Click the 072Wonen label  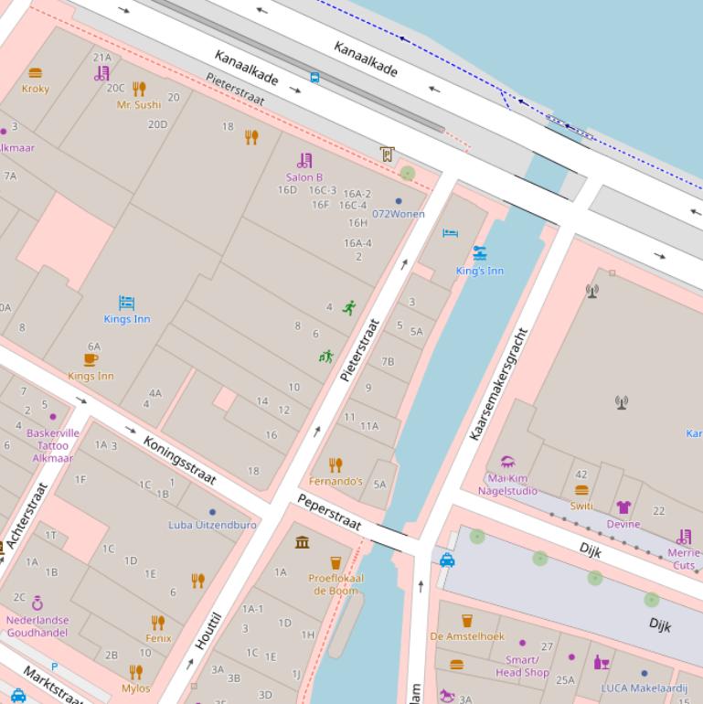point(399,214)
